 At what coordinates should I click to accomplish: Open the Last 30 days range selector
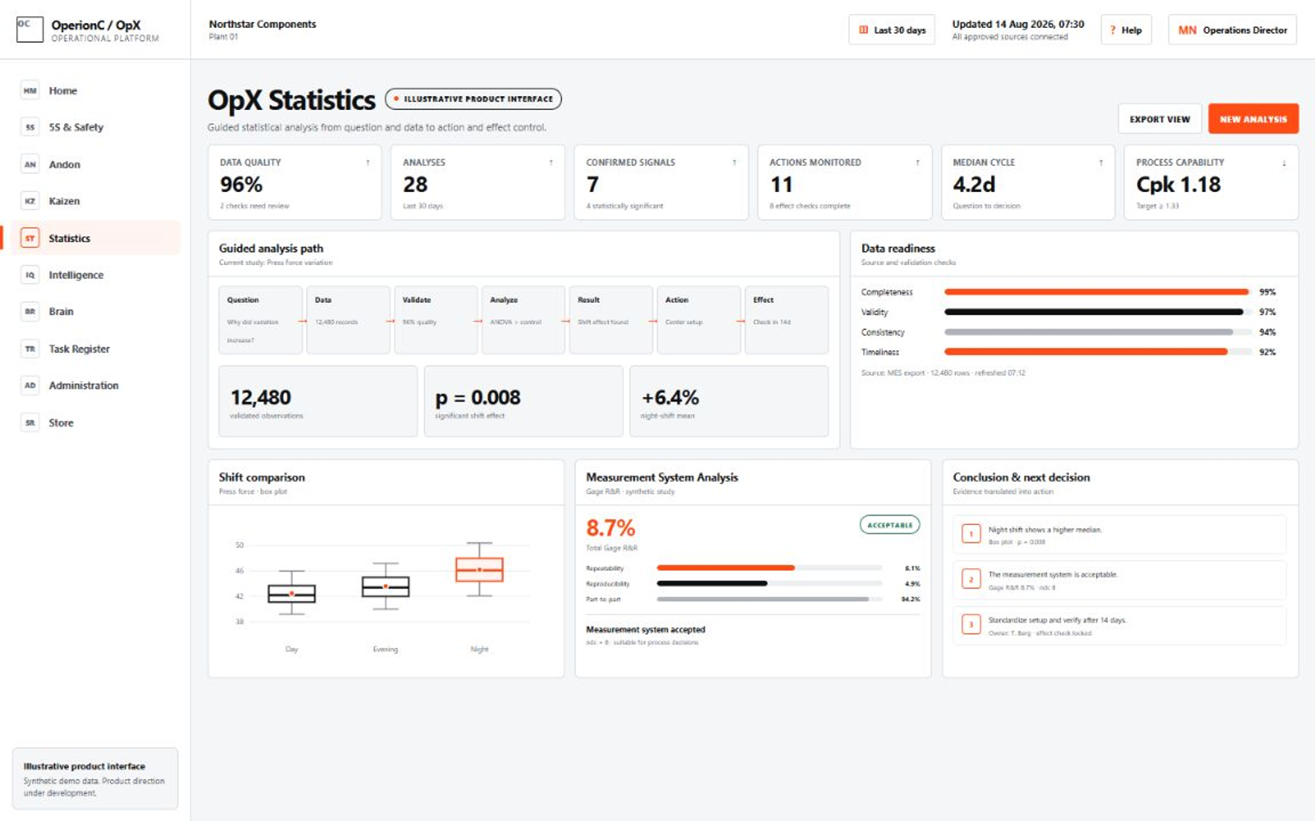(892, 30)
